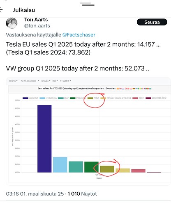Open the Groups menu in the chart toolbar
The width and height of the screenshot is (171, 205).
[x=46, y=81]
